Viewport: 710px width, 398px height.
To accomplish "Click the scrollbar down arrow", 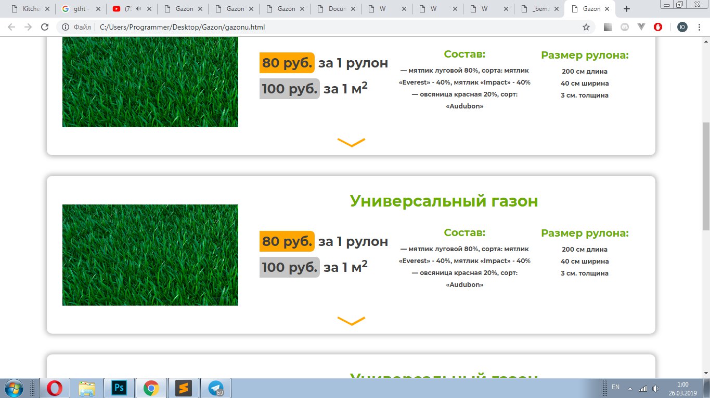I will (x=706, y=374).
